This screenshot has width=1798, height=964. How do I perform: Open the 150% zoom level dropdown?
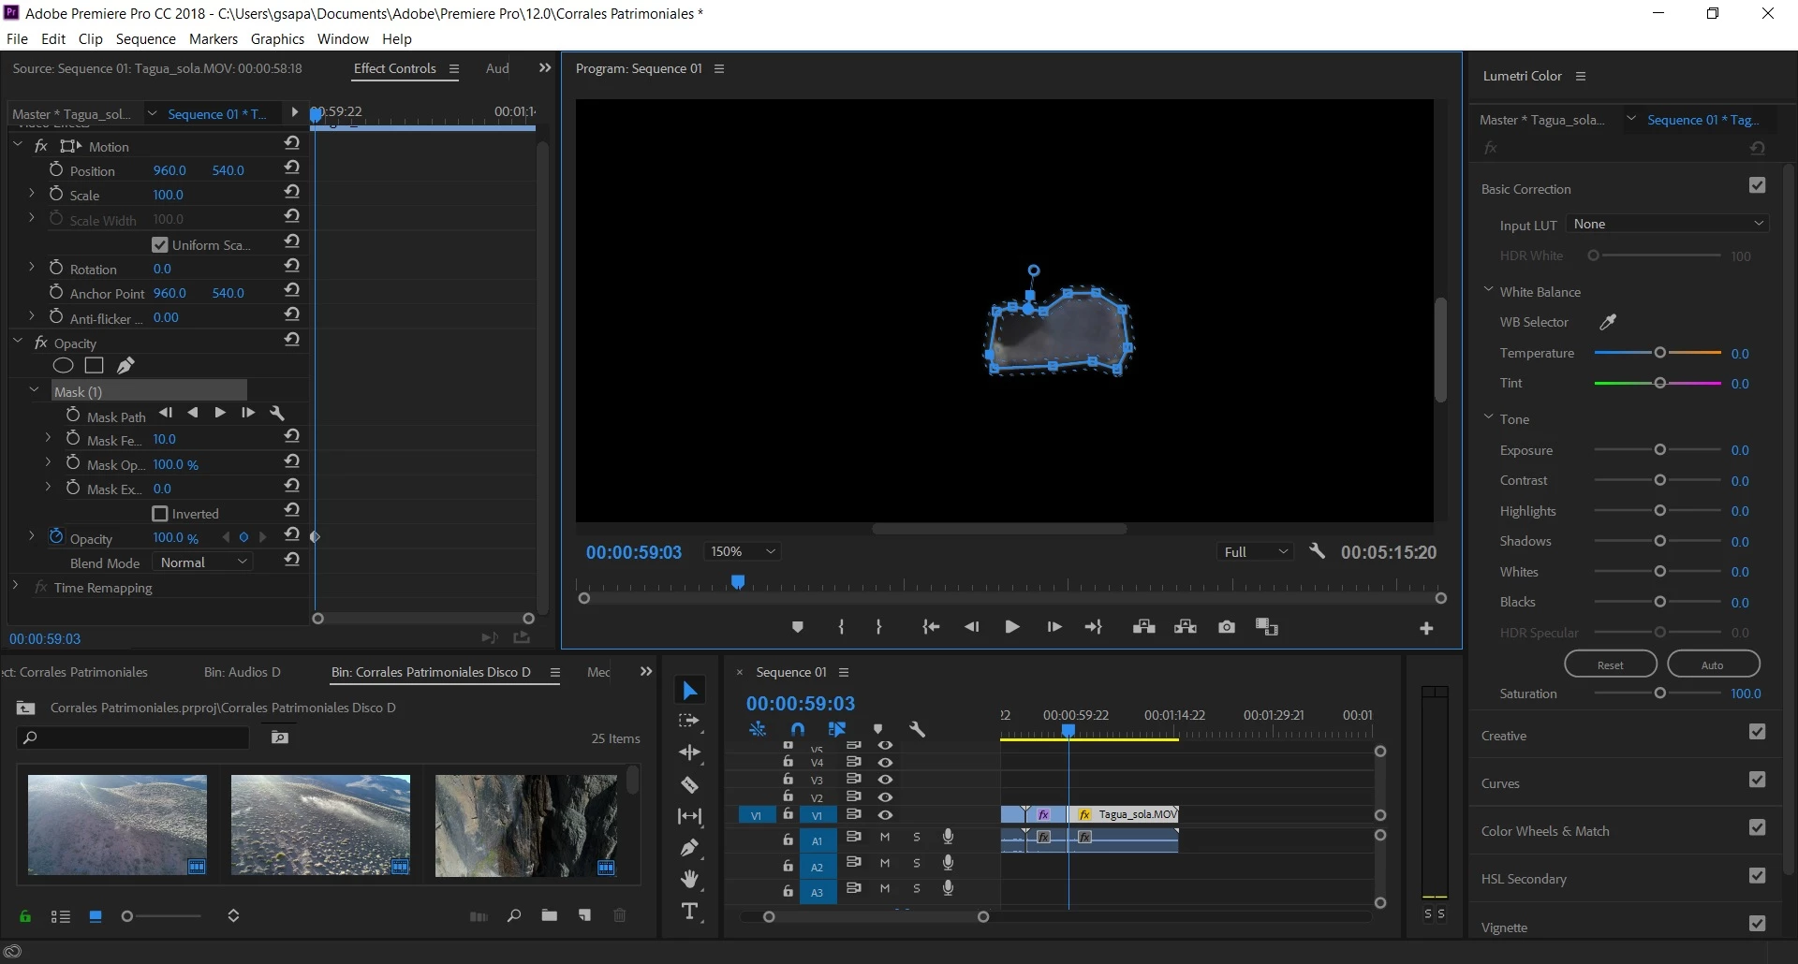(743, 552)
